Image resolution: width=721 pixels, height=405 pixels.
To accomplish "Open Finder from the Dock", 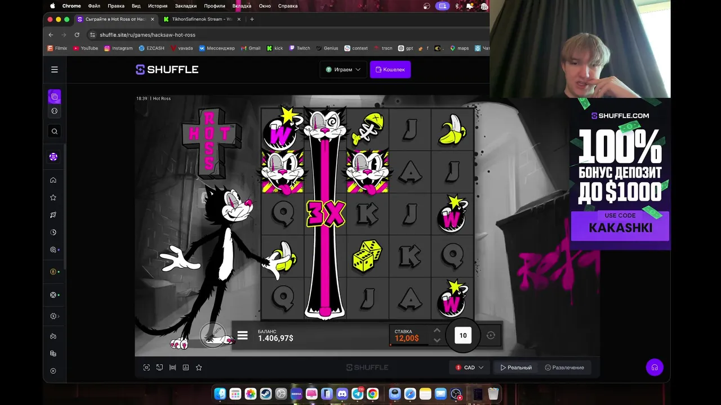I will click(x=220, y=394).
